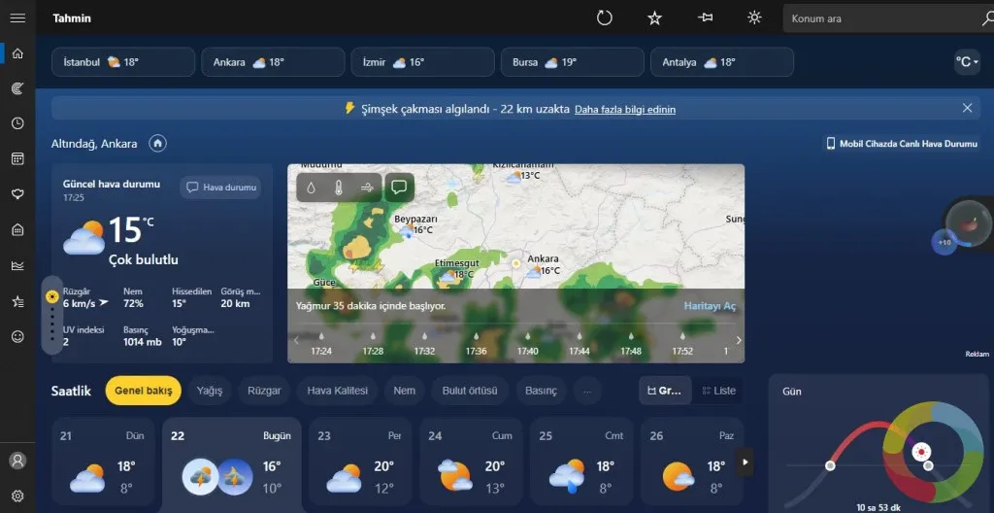Switch to graph view toggle
Viewport: 994px width, 513px height.
click(x=665, y=391)
